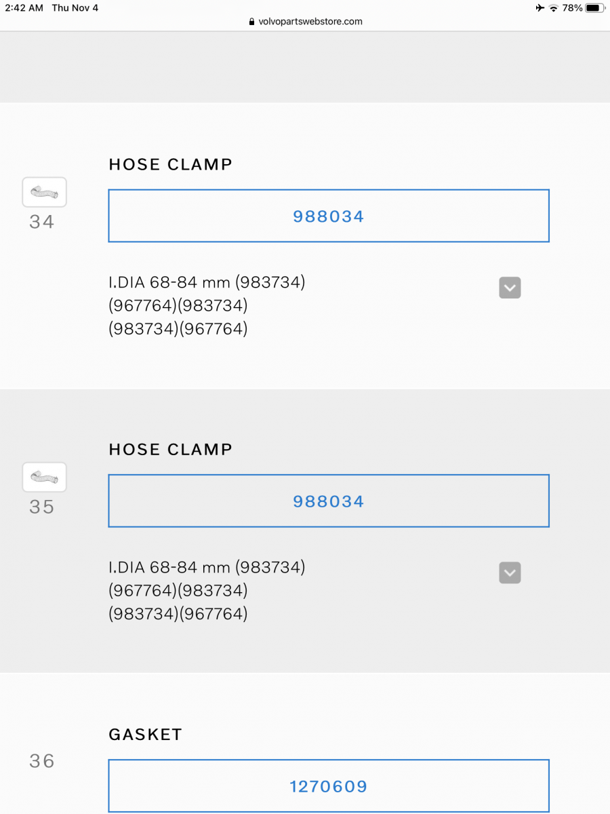The image size is (610, 814).
Task: Tap the GASKET heading
Action: 145,735
